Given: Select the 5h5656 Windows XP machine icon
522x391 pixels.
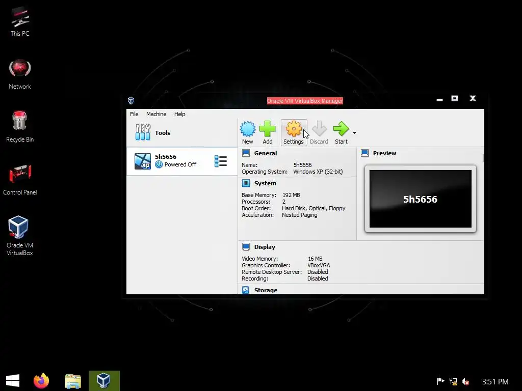Looking at the screenshot, I should click(x=143, y=161).
